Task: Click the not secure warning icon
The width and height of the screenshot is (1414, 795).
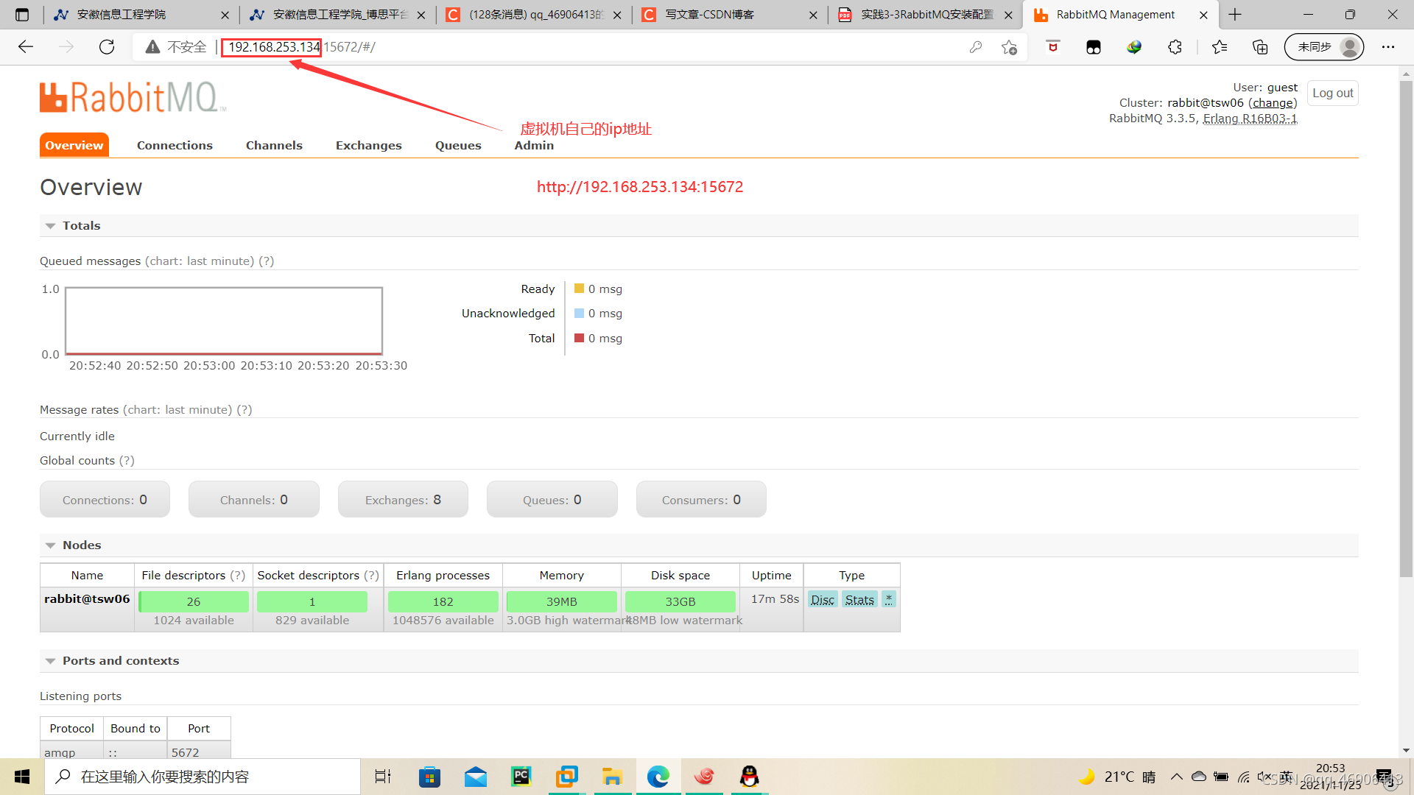Action: [152, 47]
